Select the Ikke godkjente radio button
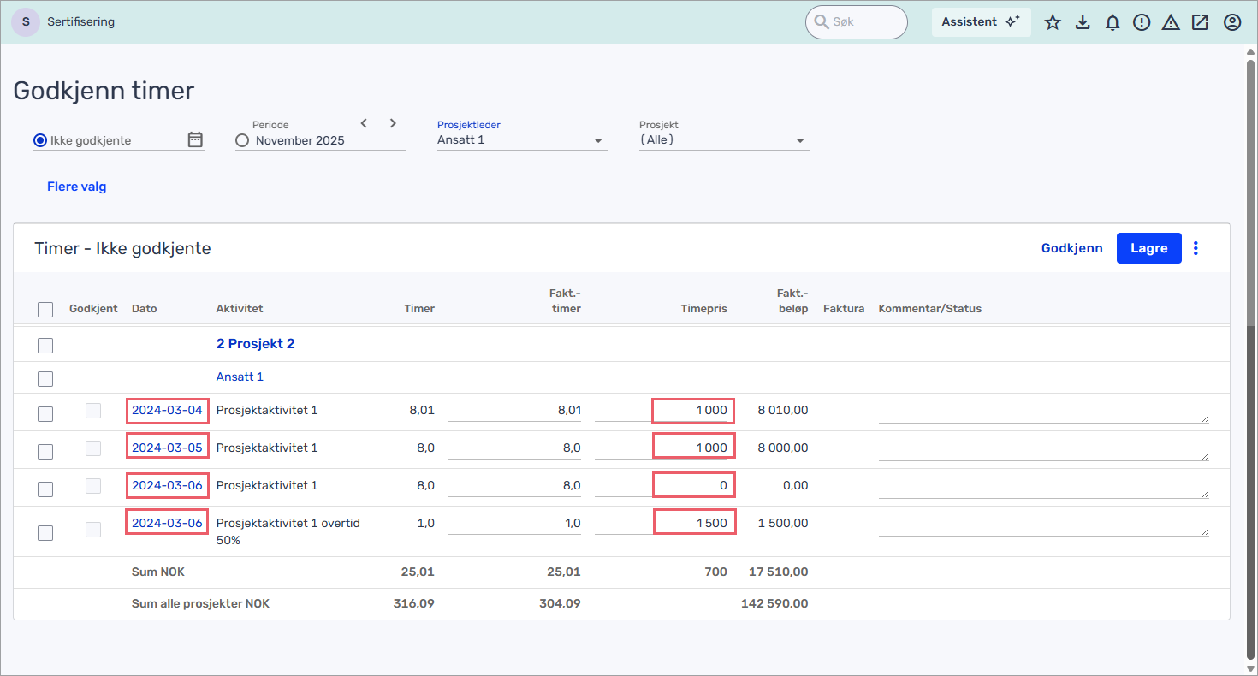 tap(40, 140)
